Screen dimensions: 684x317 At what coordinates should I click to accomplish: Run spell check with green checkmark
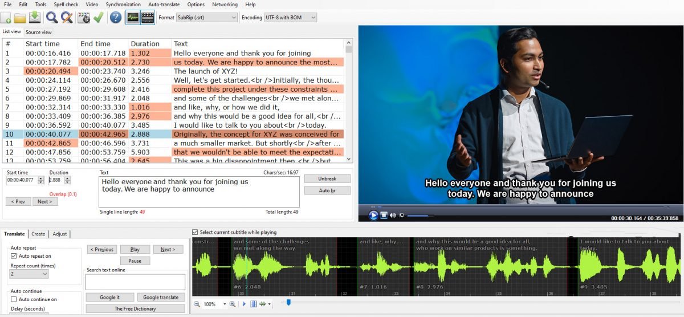tap(98, 18)
